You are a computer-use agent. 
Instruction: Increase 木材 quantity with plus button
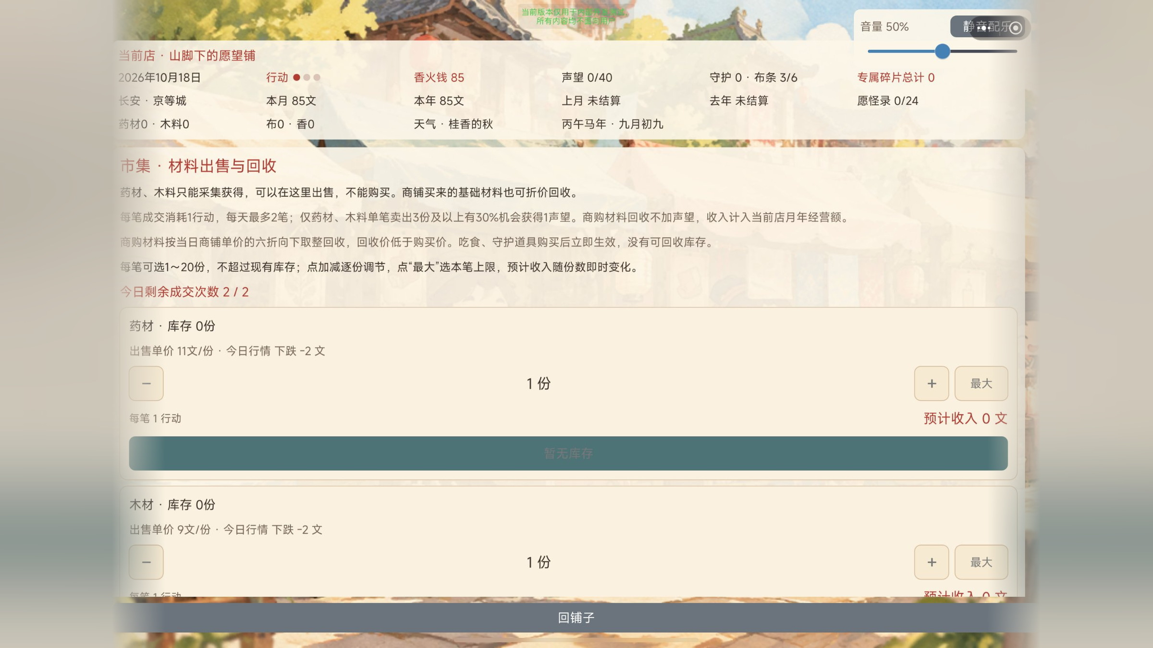[932, 562]
